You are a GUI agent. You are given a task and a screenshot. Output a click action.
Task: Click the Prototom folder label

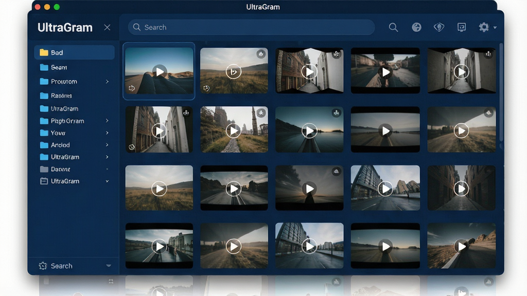click(x=64, y=82)
